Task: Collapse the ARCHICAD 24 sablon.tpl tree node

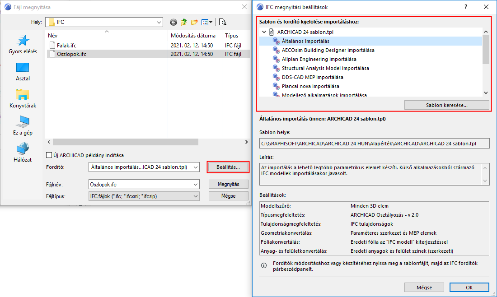Action: tap(264, 32)
